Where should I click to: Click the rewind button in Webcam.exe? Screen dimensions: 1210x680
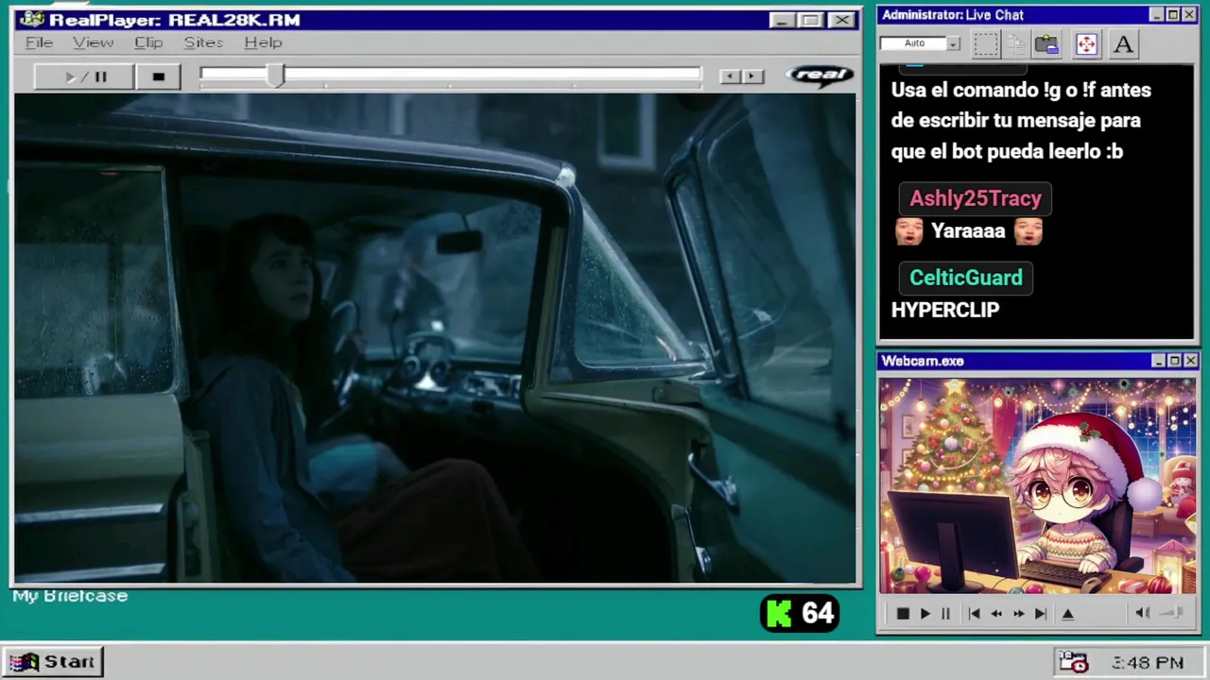tap(996, 614)
